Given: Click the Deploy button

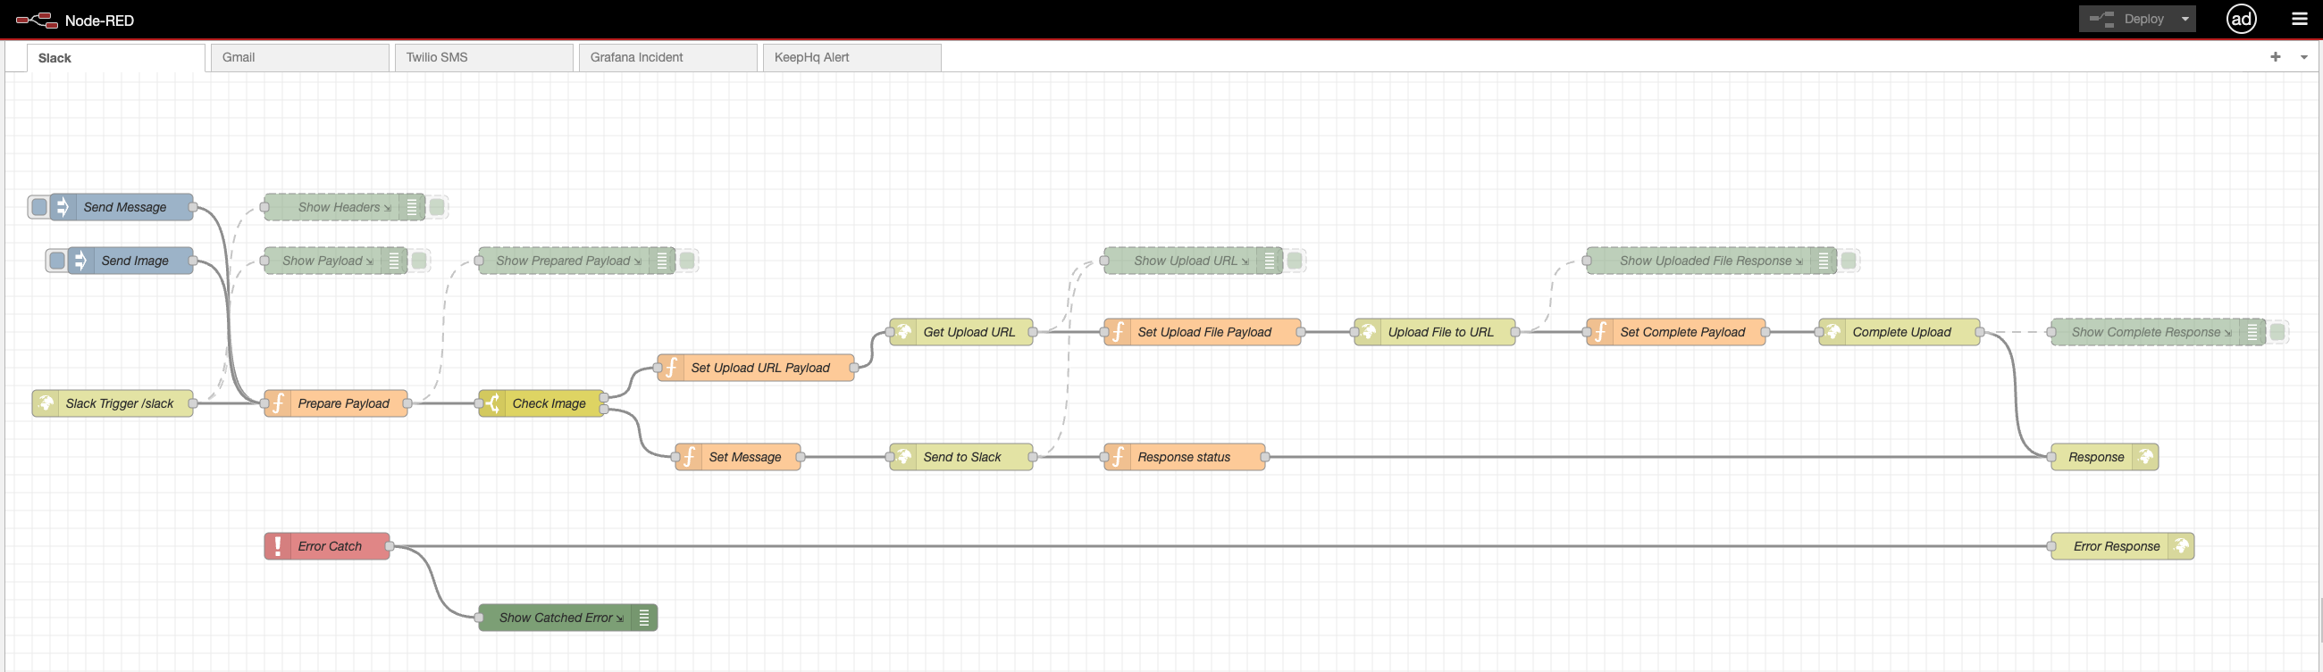Looking at the screenshot, I should coord(2127,19).
